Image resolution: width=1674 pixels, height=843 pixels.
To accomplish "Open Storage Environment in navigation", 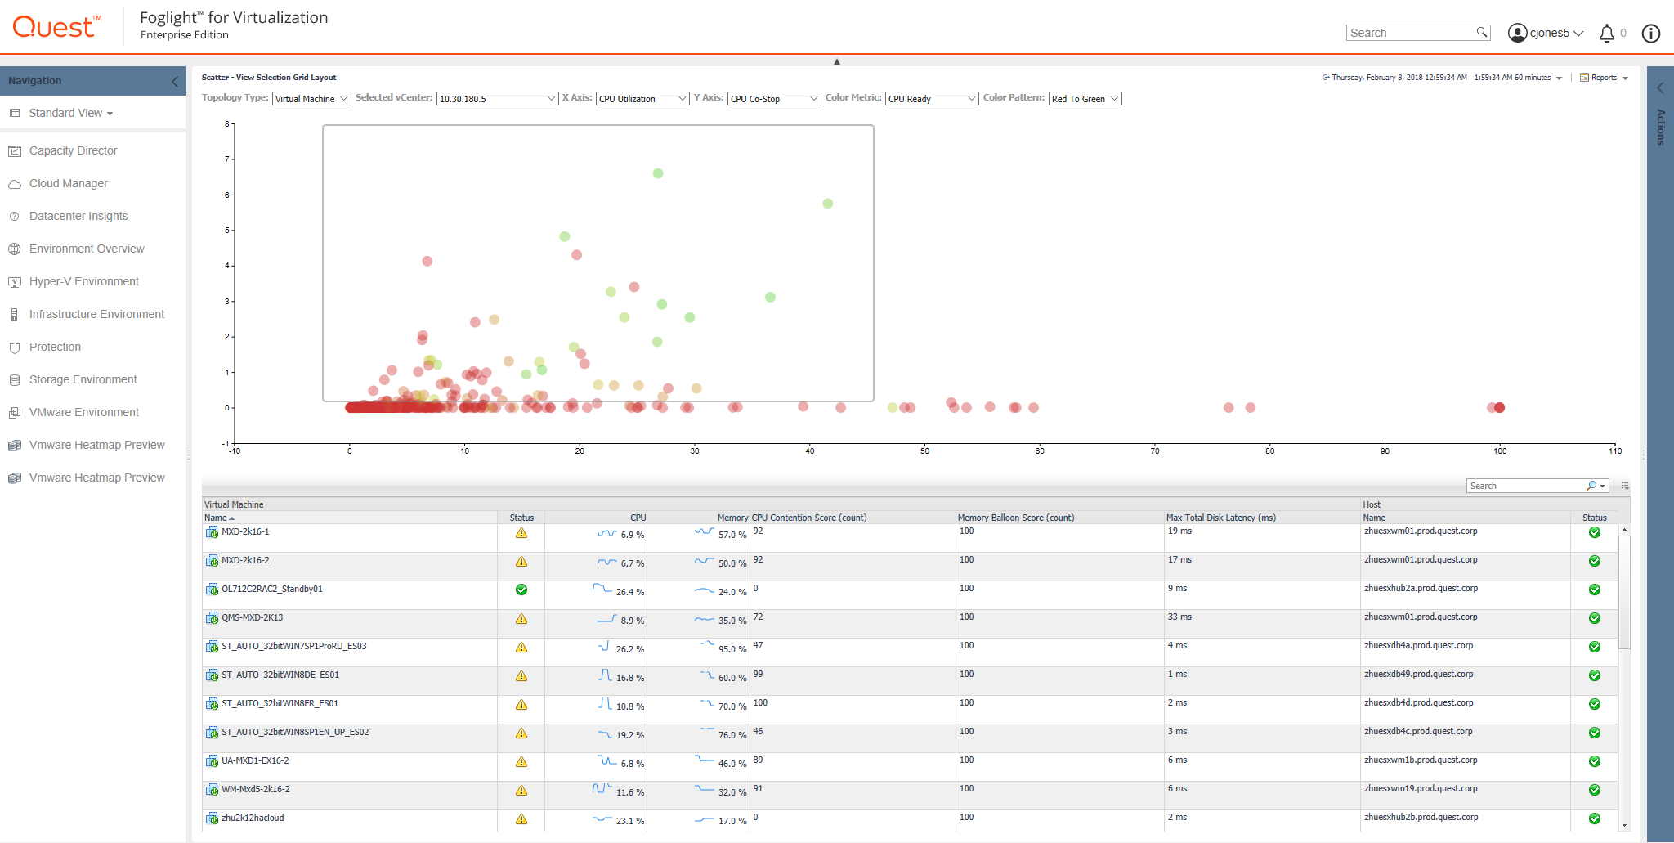I will tap(83, 379).
